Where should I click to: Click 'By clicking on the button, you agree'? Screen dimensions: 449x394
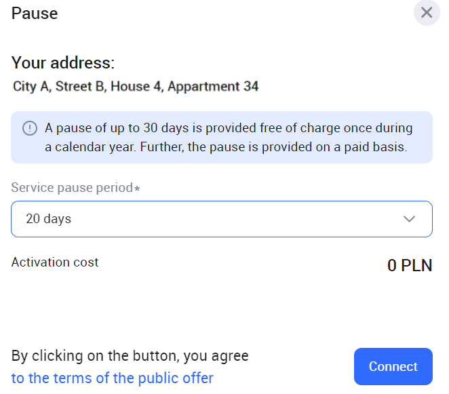(130, 356)
